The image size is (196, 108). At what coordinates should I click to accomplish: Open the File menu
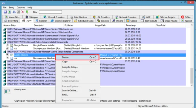tap(5, 8)
